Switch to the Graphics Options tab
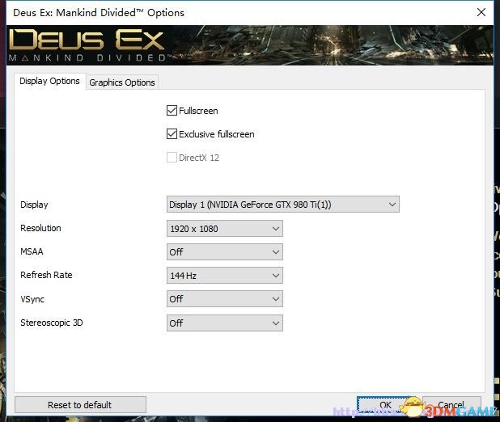The width and height of the screenshot is (500, 422). 122,82
